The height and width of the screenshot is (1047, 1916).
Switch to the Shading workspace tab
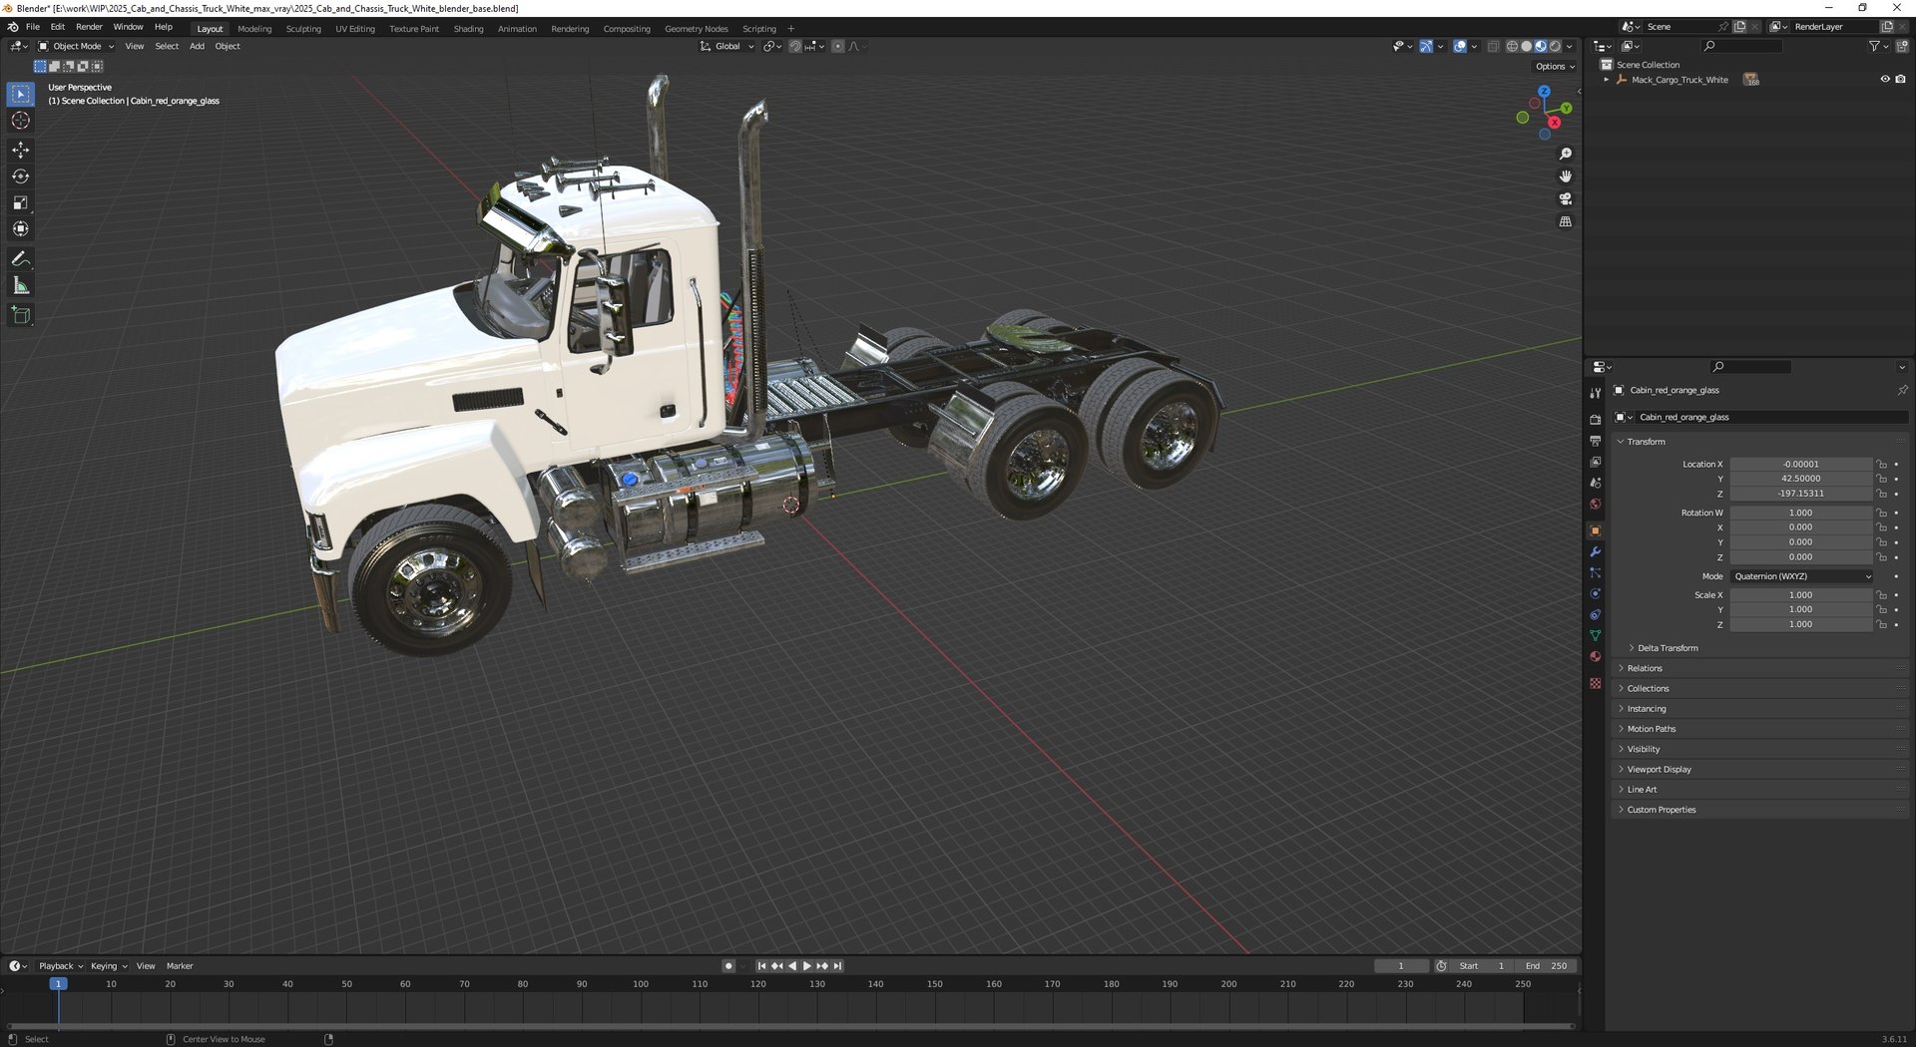coord(468,29)
